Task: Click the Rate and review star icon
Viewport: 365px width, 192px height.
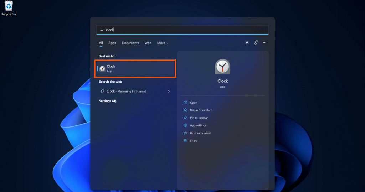Action: (185, 133)
